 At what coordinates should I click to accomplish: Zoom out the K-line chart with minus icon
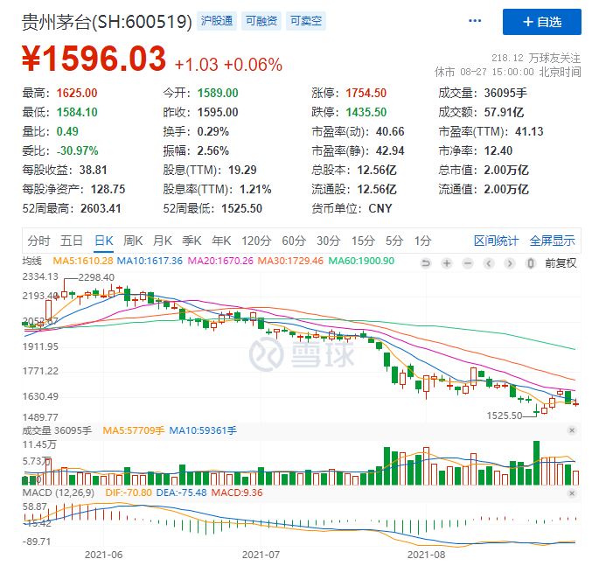point(468,263)
